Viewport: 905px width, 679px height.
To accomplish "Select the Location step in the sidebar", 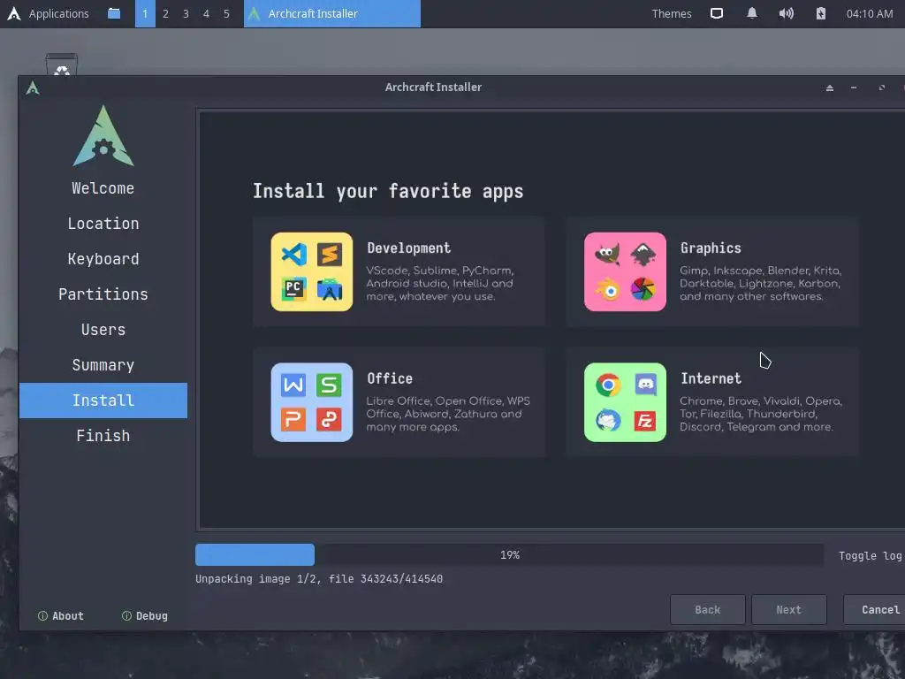I will tap(103, 224).
